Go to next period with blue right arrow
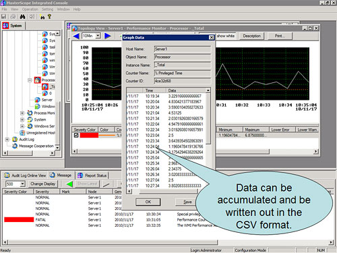The width and height of the screenshot is (337, 253). (x=108, y=36)
